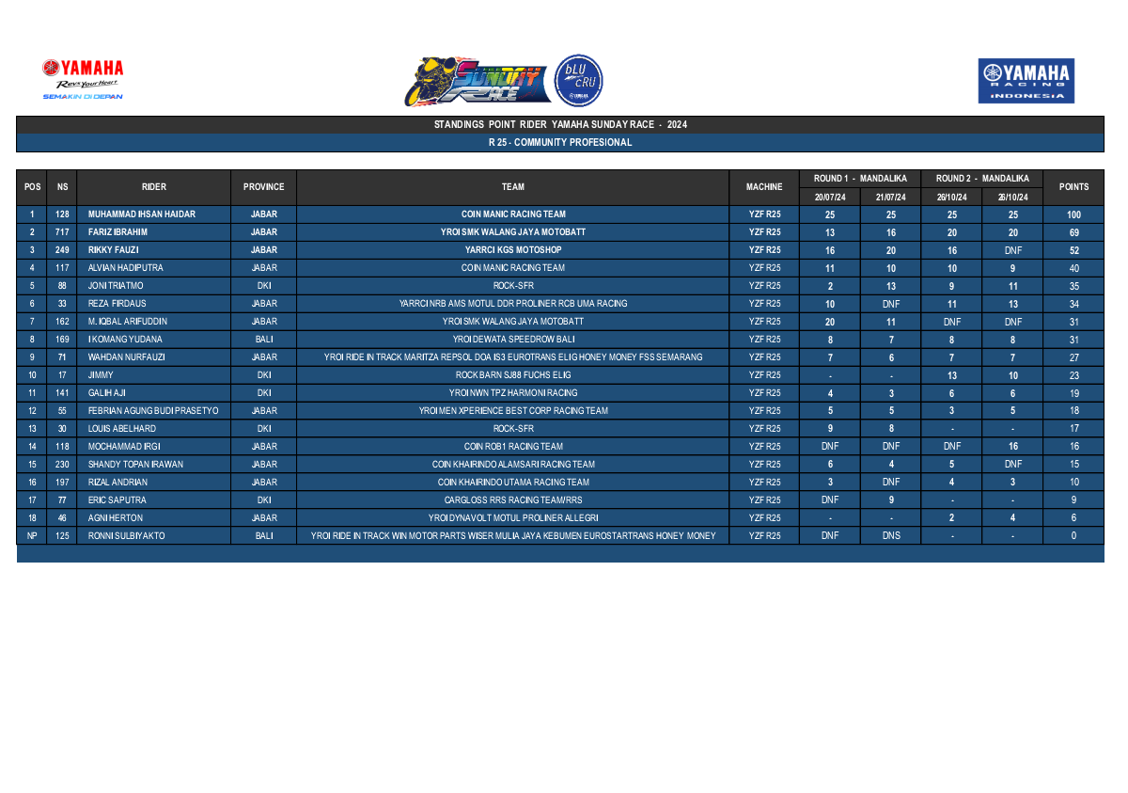This screenshot has height=793, width=1128.
Task: Click team COIN ROB1 RACING TEAM
Action: point(513,447)
